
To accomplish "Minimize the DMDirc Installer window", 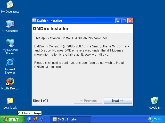I will [118, 20].
